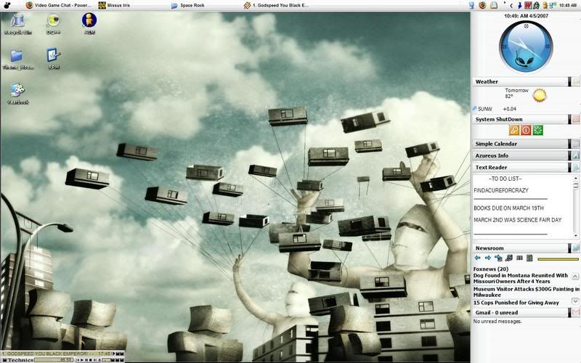581x363 pixels.
Task: Click the green restart icon
Action: pyautogui.click(x=538, y=130)
